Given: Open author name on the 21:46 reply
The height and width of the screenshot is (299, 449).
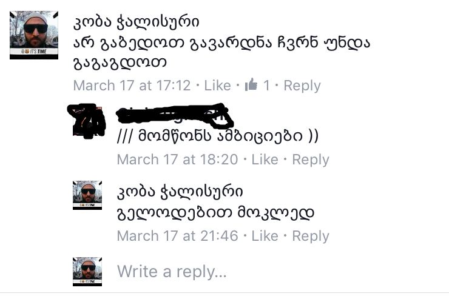Looking at the screenshot, I should tap(180, 192).
